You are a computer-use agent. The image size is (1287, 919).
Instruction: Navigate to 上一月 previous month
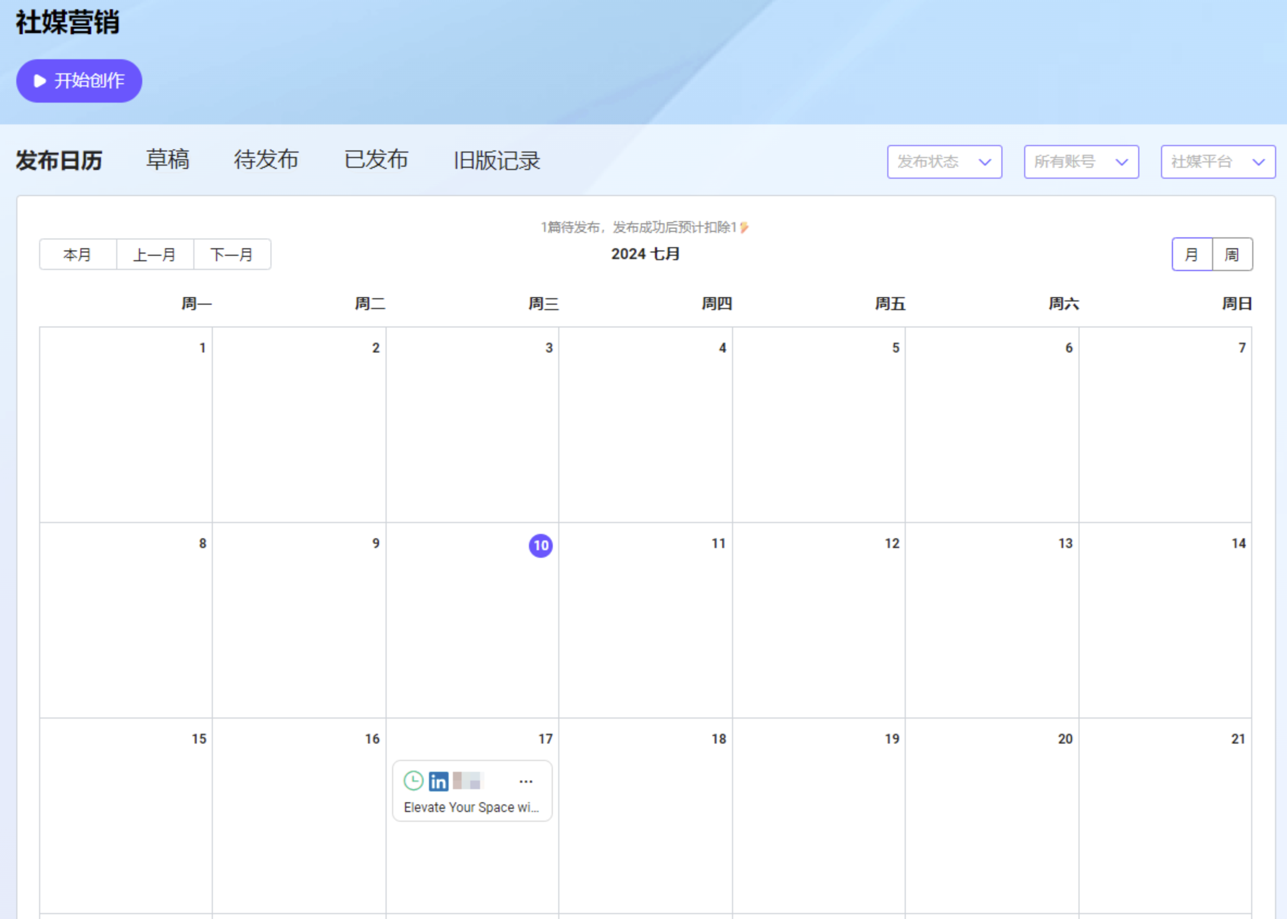pyautogui.click(x=155, y=255)
